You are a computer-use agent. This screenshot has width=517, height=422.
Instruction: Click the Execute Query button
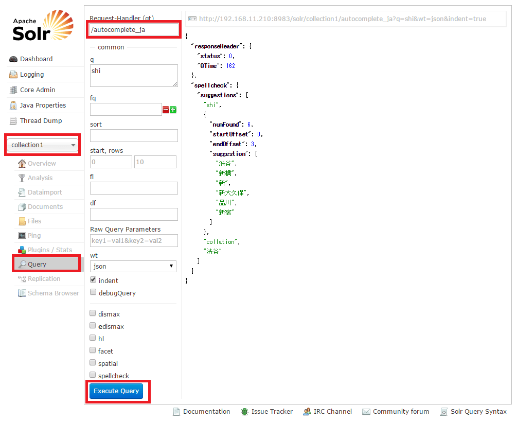[116, 391]
